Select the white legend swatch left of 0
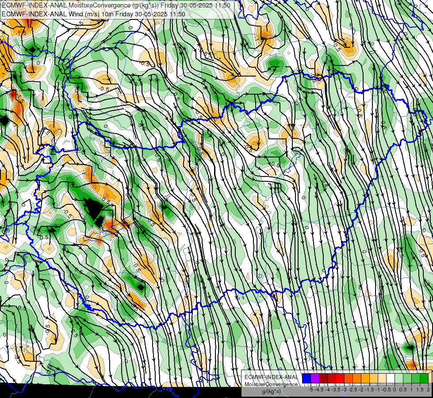The width and height of the screenshot is (433, 398). pyautogui.click(x=391, y=378)
